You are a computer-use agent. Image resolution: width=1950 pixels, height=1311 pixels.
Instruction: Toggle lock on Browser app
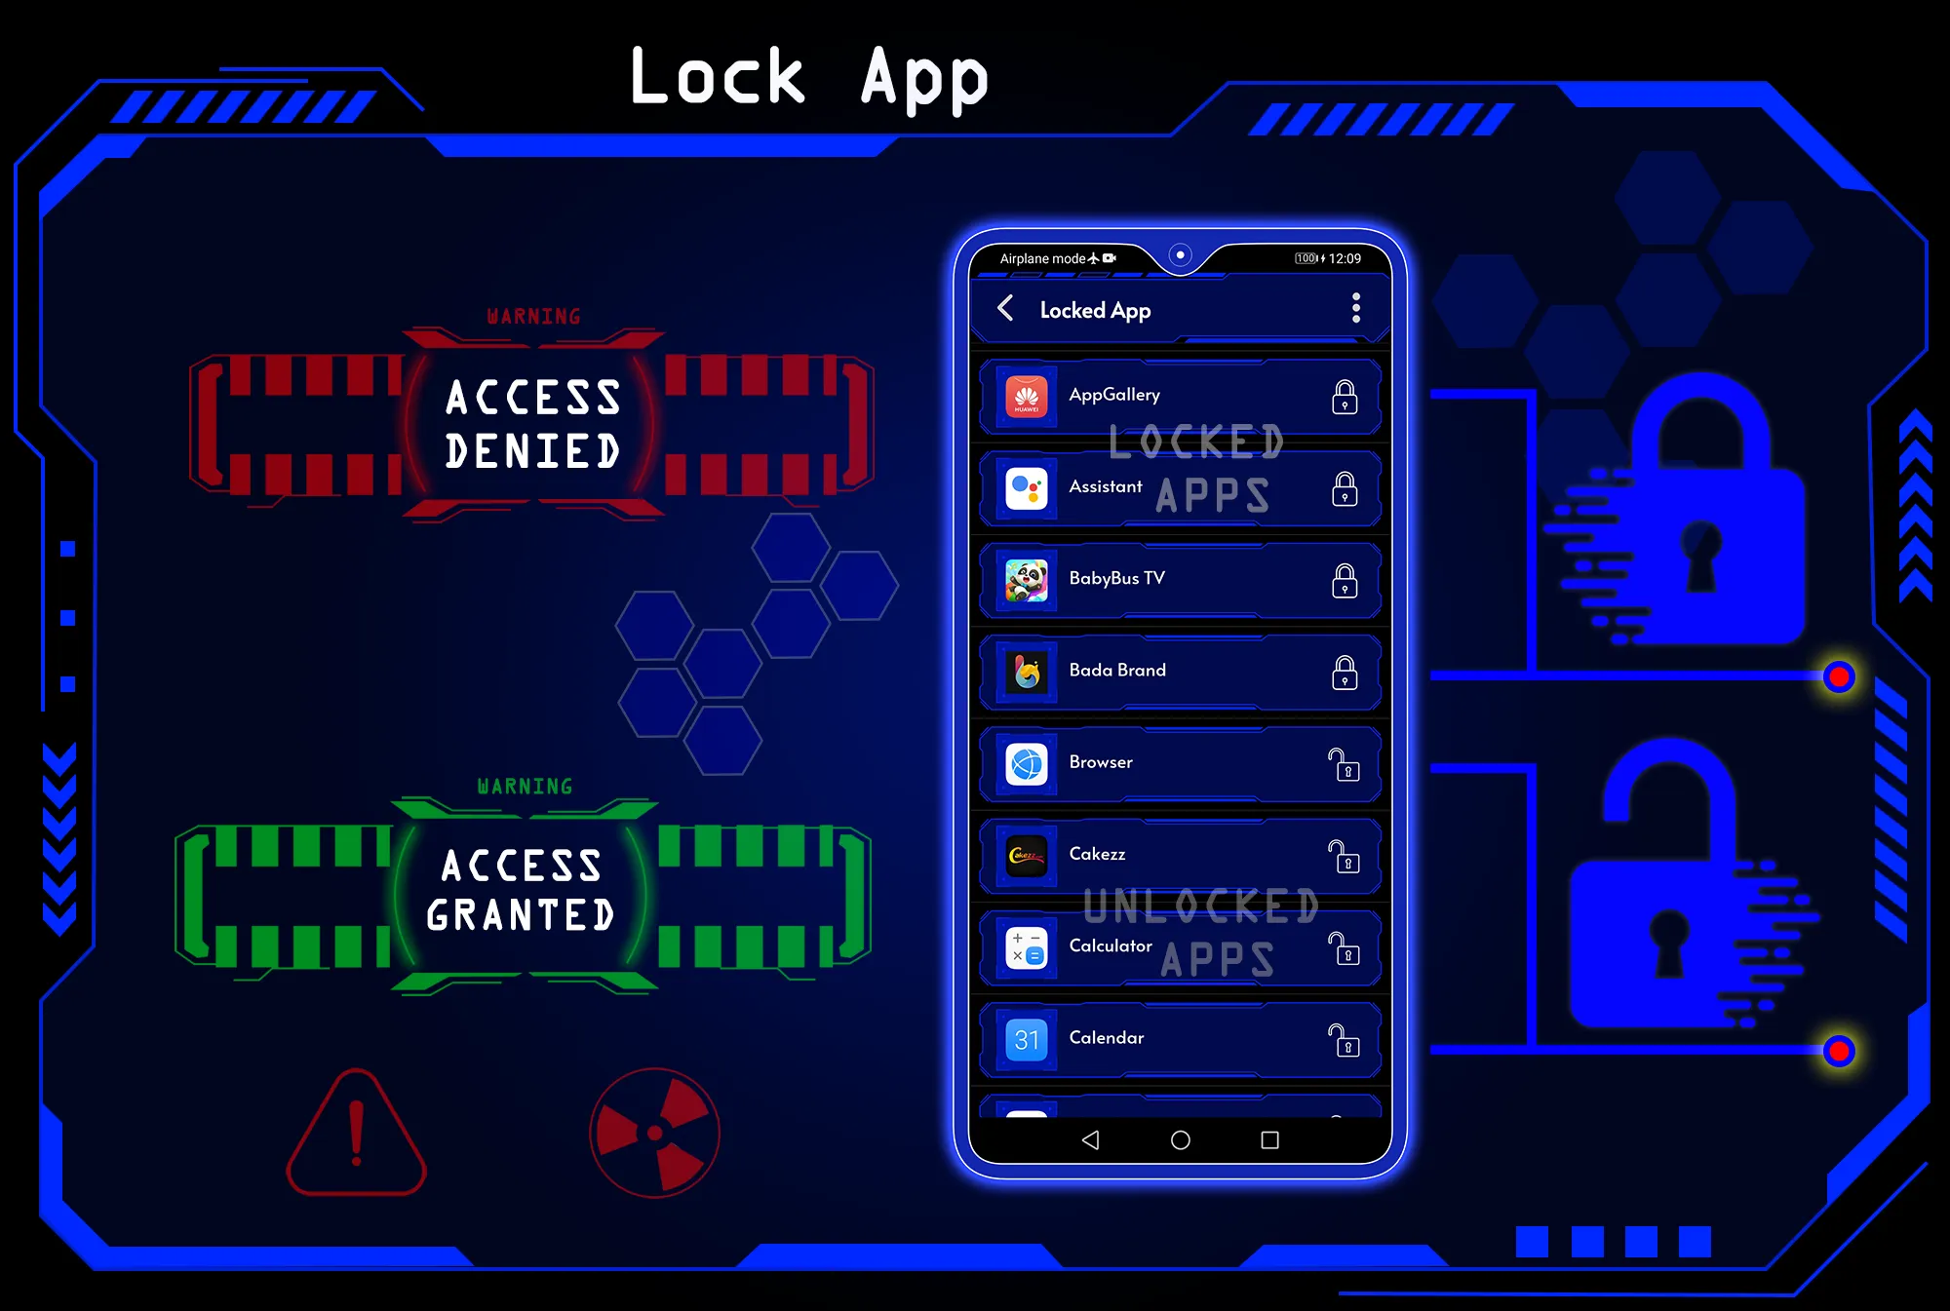click(1342, 764)
